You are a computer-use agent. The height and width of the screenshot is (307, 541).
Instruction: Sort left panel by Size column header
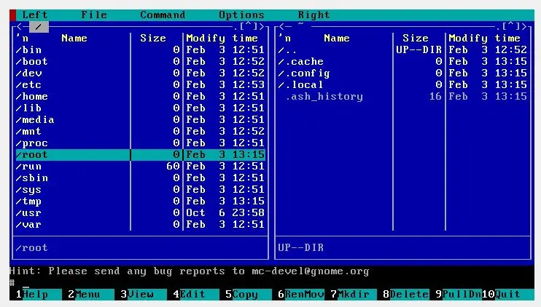(153, 39)
